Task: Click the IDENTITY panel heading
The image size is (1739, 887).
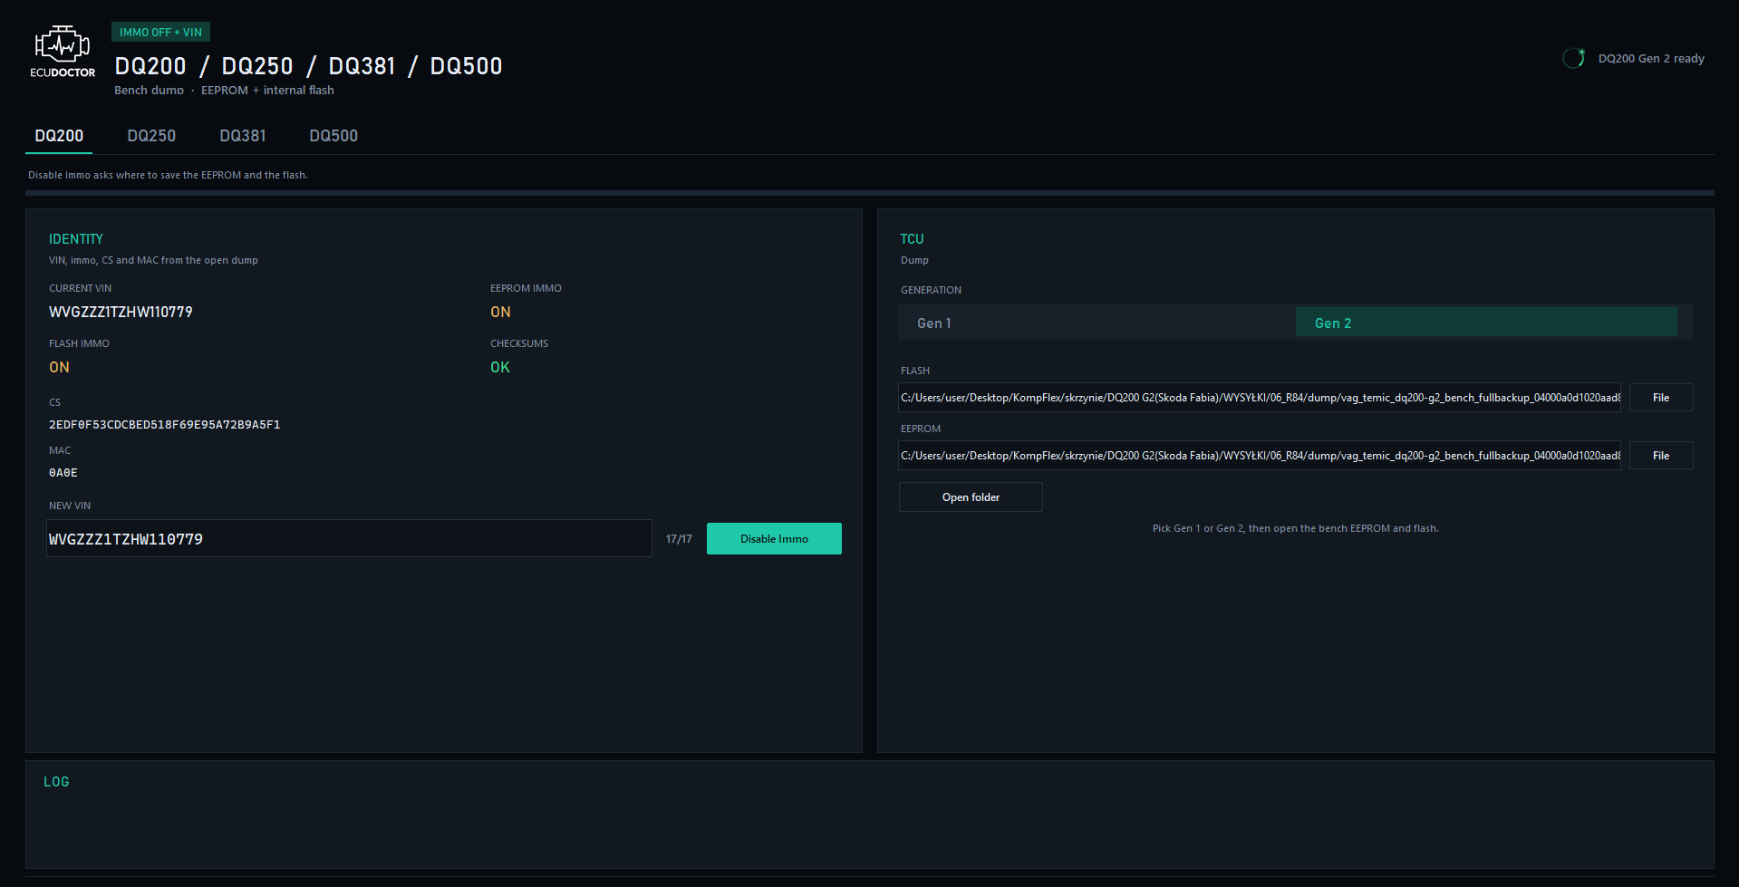Action: (x=76, y=239)
